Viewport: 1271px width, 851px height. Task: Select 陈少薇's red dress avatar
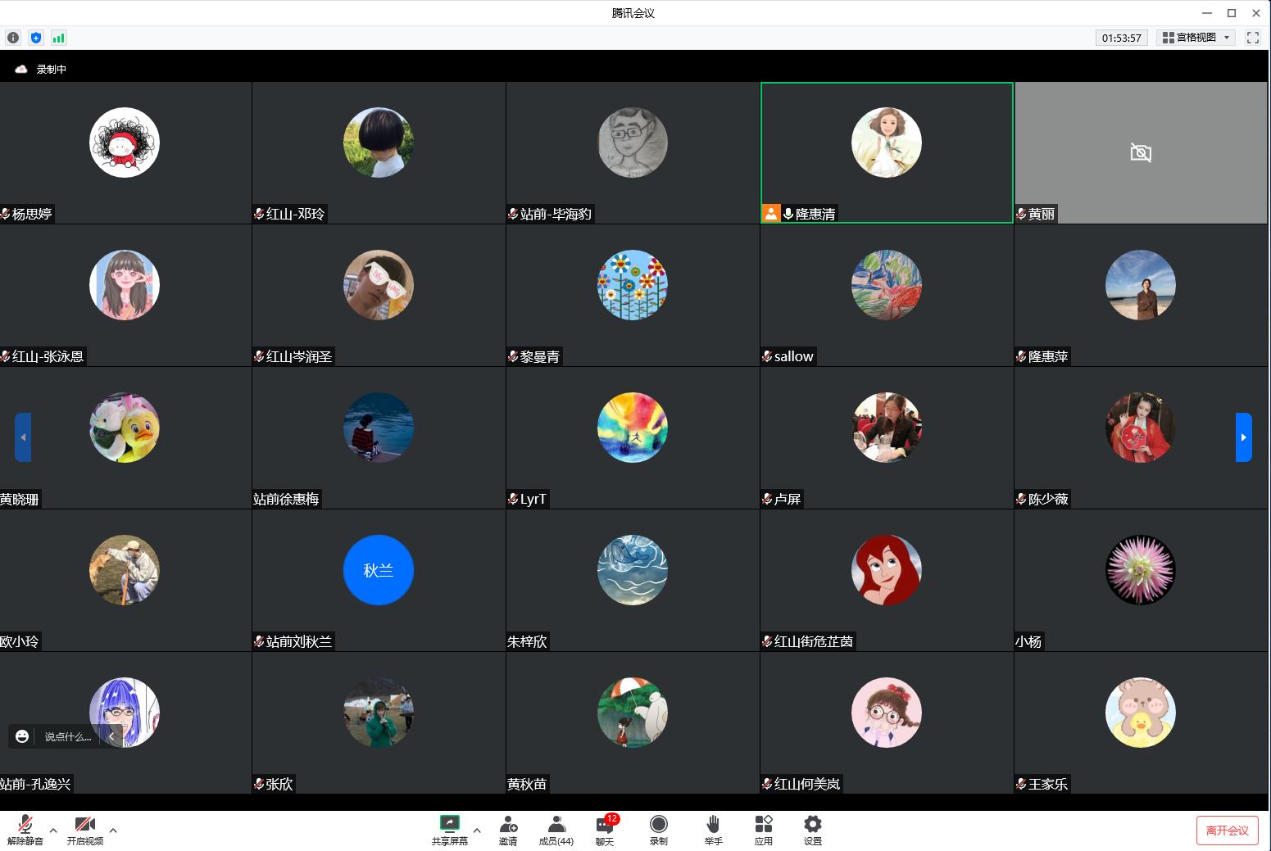pyautogui.click(x=1141, y=428)
